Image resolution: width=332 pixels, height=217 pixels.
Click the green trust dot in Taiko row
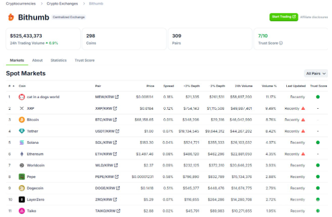click(318, 211)
